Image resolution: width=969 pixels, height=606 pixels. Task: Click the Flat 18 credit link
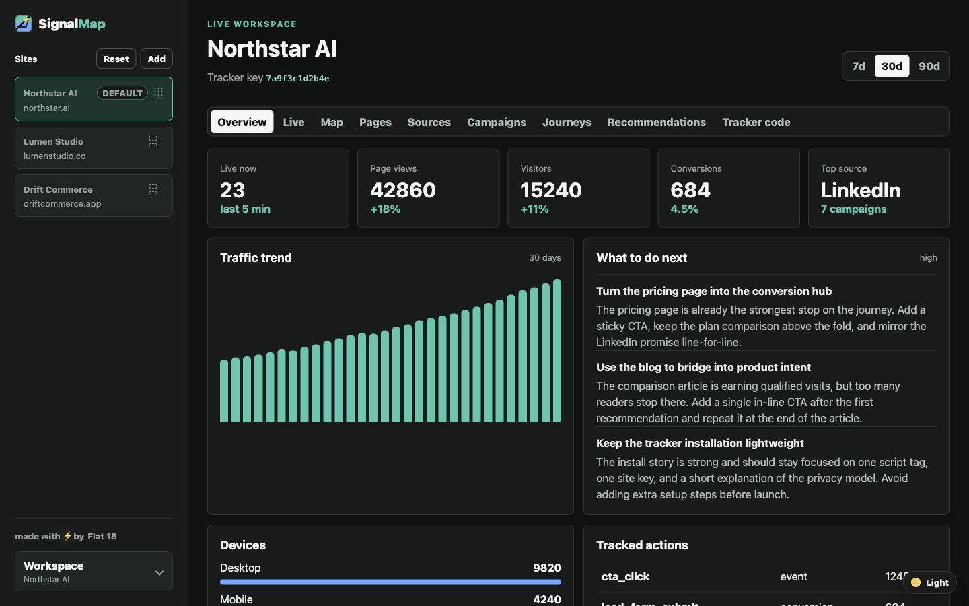coord(102,536)
